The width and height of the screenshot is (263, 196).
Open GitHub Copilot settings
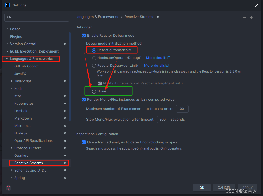[26, 66]
